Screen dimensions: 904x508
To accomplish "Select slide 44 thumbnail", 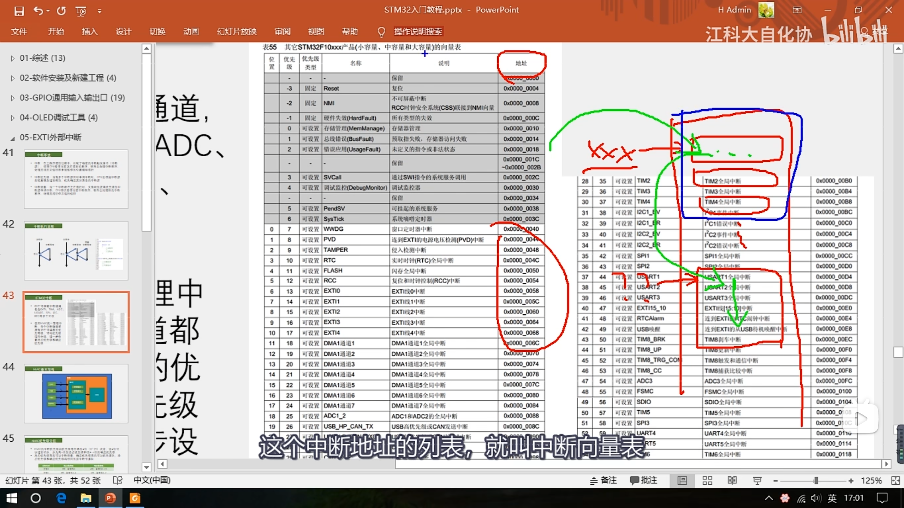I will tap(76, 393).
